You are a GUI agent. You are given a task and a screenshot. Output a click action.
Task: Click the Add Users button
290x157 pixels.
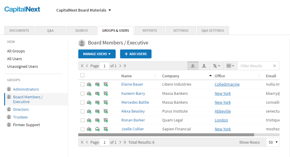[136, 54]
